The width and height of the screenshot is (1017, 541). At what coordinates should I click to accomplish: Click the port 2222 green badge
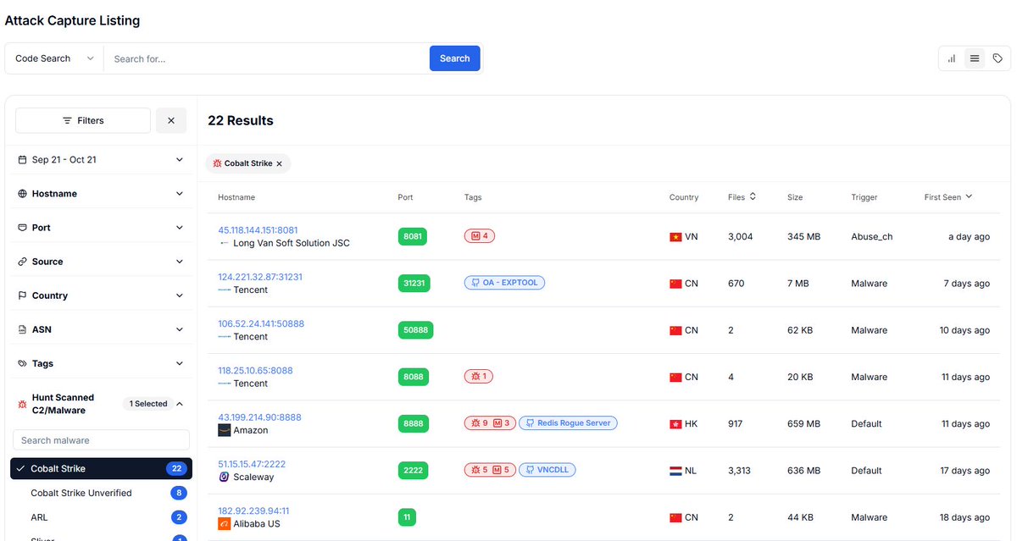[413, 470]
